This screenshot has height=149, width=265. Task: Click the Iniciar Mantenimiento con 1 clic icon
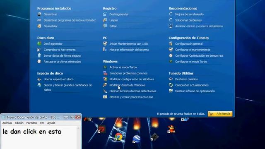click(105, 43)
